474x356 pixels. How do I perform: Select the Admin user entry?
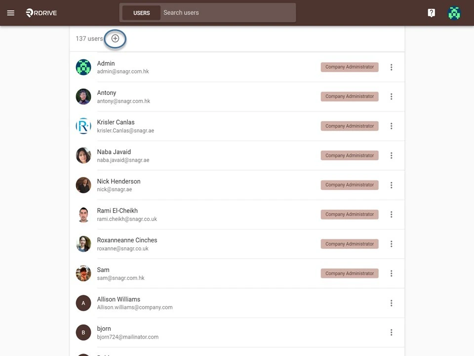pyautogui.click(x=197, y=67)
